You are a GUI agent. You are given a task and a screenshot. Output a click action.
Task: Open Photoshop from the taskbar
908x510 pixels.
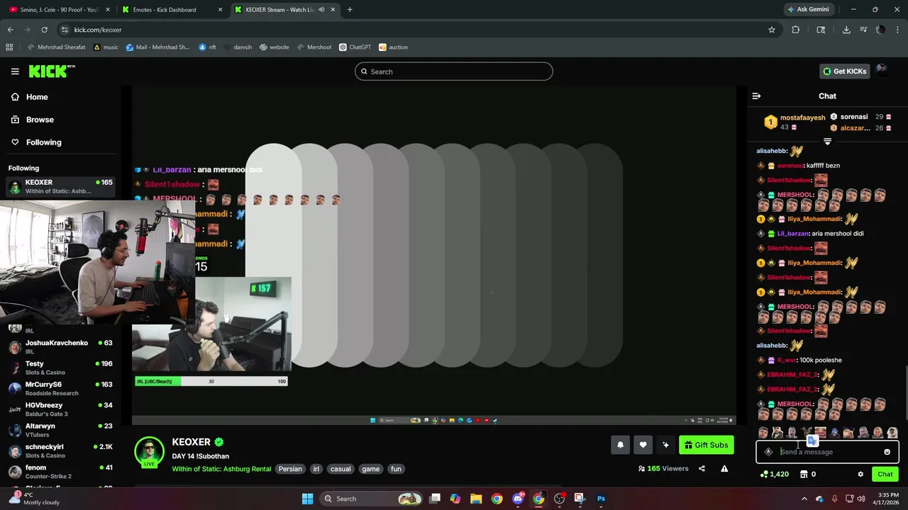[x=601, y=499]
